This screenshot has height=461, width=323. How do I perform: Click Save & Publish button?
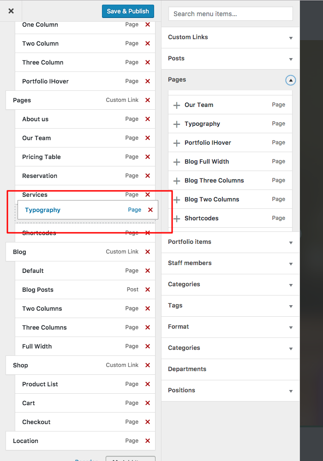[x=128, y=11]
